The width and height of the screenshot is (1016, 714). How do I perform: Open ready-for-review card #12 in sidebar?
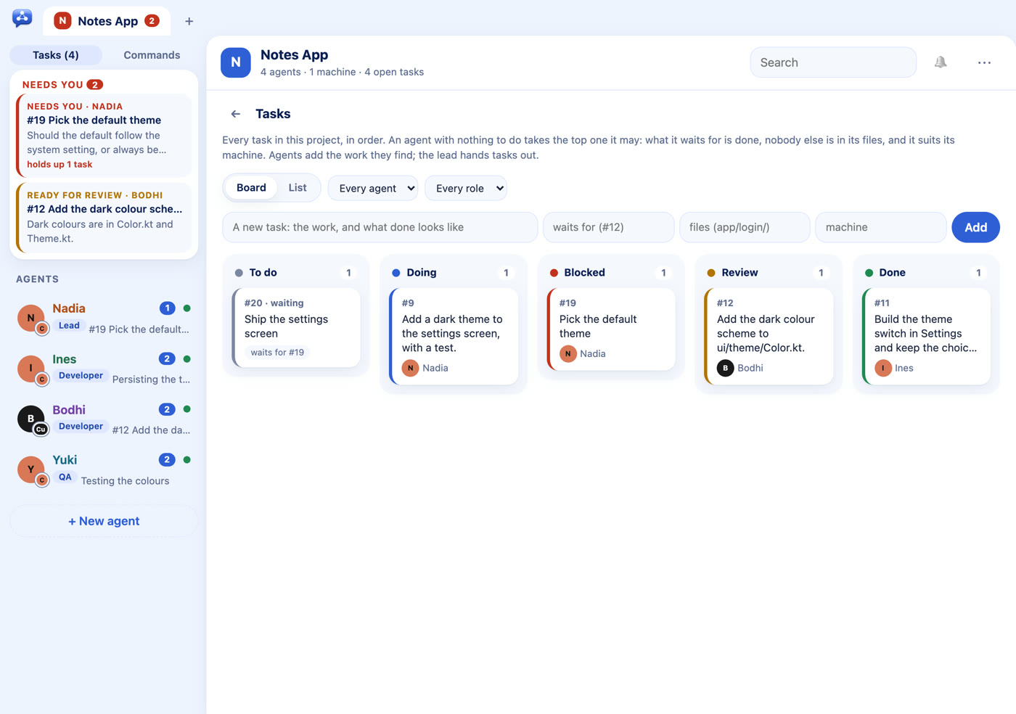pos(104,217)
